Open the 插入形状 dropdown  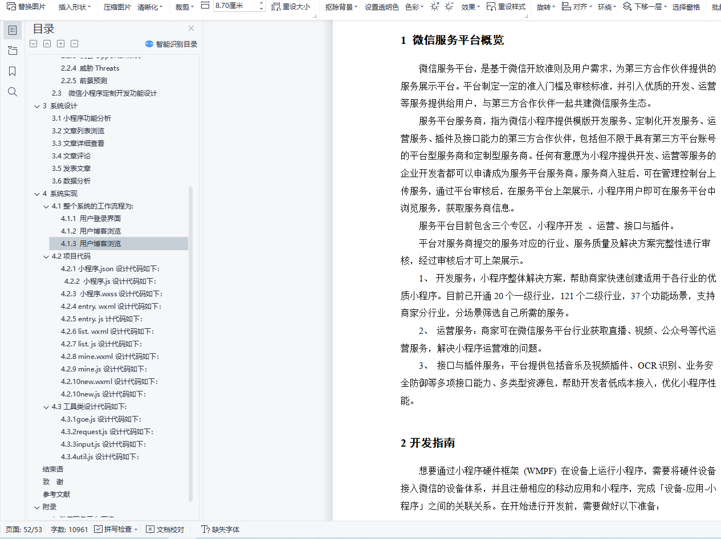75,7
